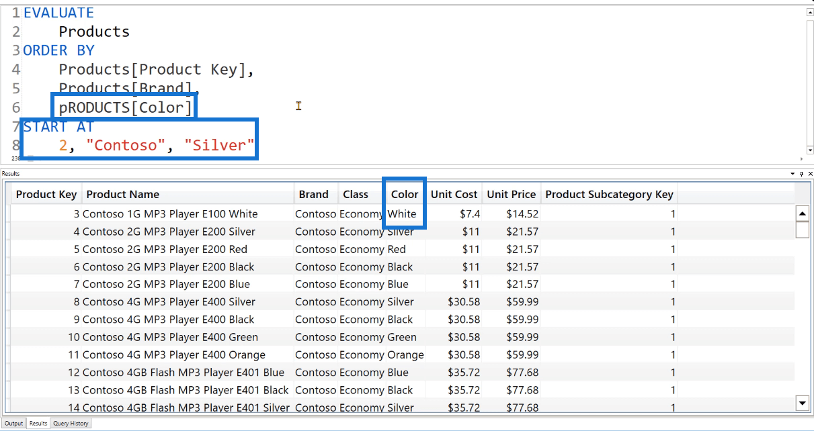Click the results grid scroll-up arrow
Screen dimensions: 814x431
(x=802, y=213)
